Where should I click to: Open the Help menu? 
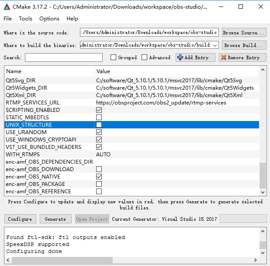pyautogui.click(x=72, y=19)
